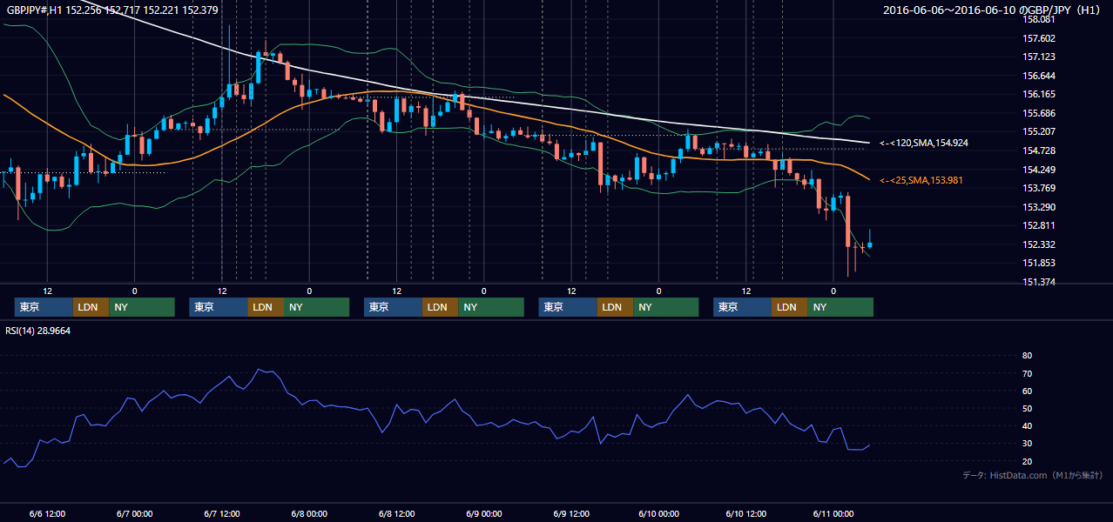Select the 6/7 12:00 time label
This screenshot has height=522, width=1113.
221,514
